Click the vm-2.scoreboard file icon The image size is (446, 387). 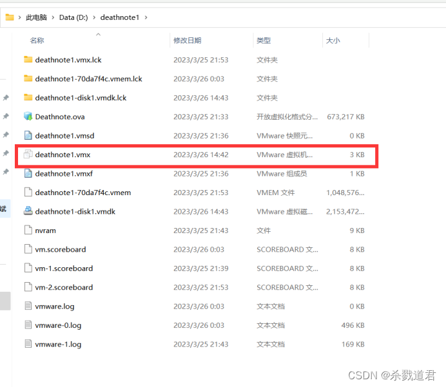[28, 287]
